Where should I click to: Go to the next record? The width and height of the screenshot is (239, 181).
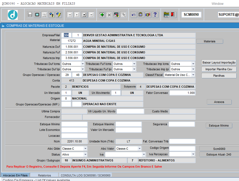click(x=84, y=15)
